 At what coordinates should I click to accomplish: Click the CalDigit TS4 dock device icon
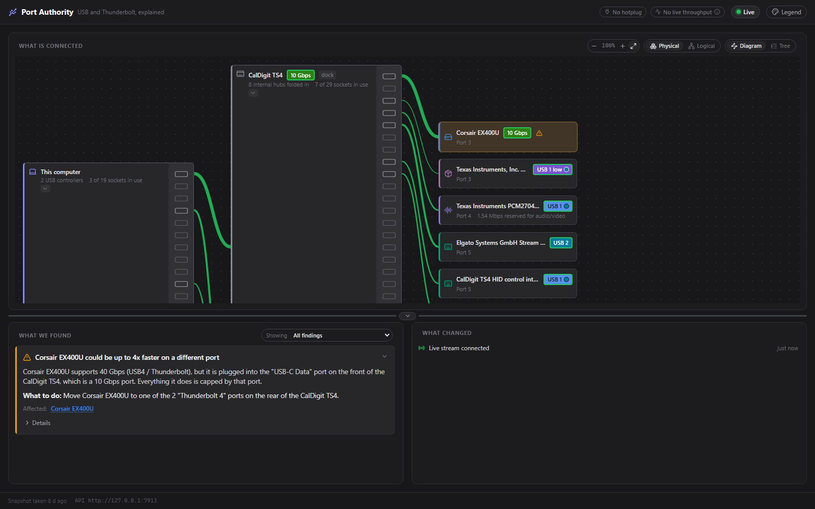click(x=240, y=74)
